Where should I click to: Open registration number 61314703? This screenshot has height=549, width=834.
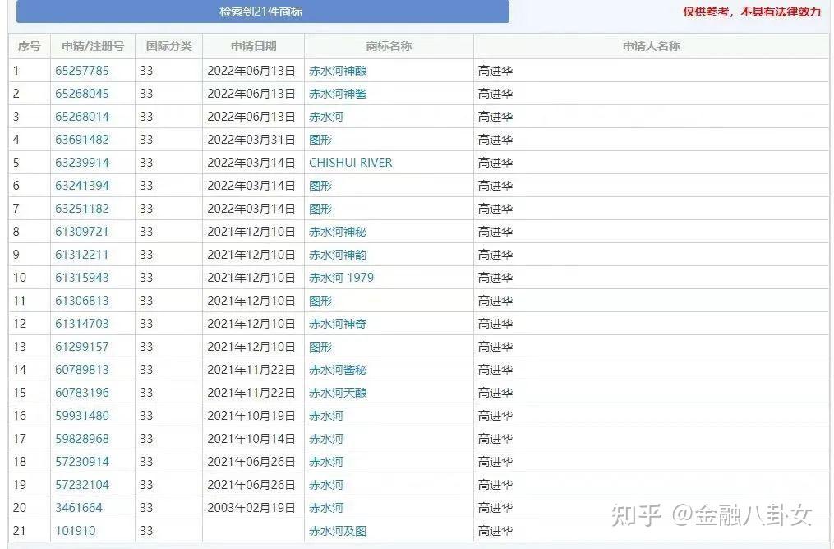coord(82,324)
